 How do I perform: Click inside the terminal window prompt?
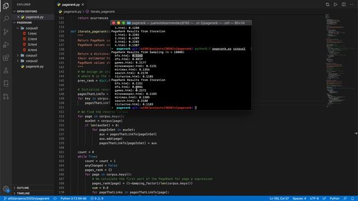[x=196, y=108]
